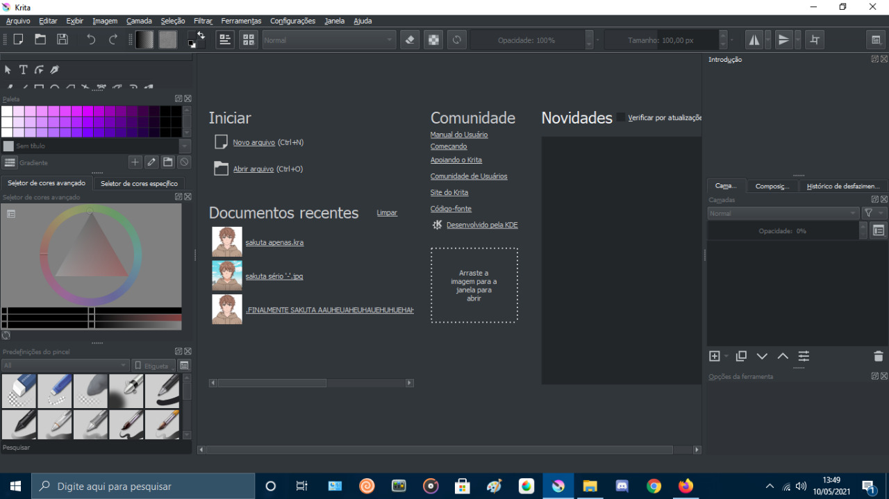
Task: Click the horizontal mirror tool icon
Action: (754, 40)
